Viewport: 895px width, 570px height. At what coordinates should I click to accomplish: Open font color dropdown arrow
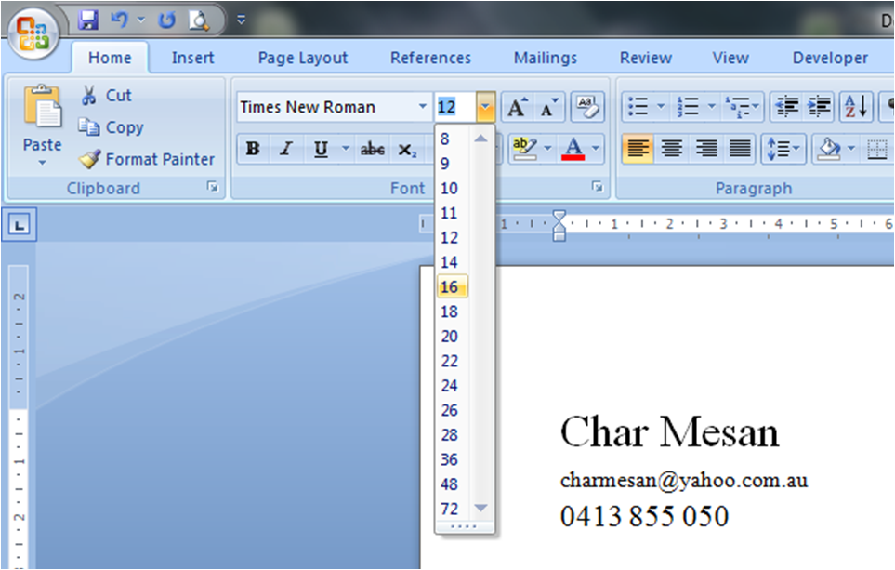pos(596,149)
